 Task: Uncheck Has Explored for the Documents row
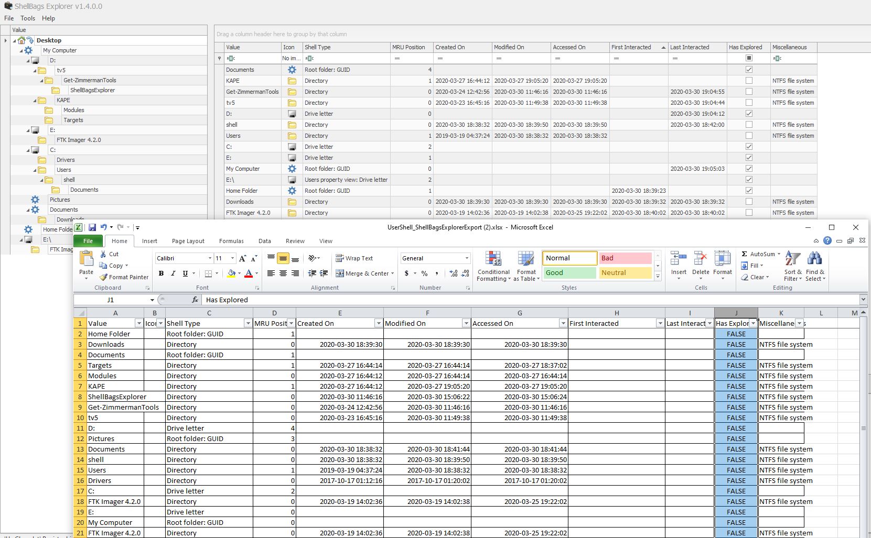point(750,69)
